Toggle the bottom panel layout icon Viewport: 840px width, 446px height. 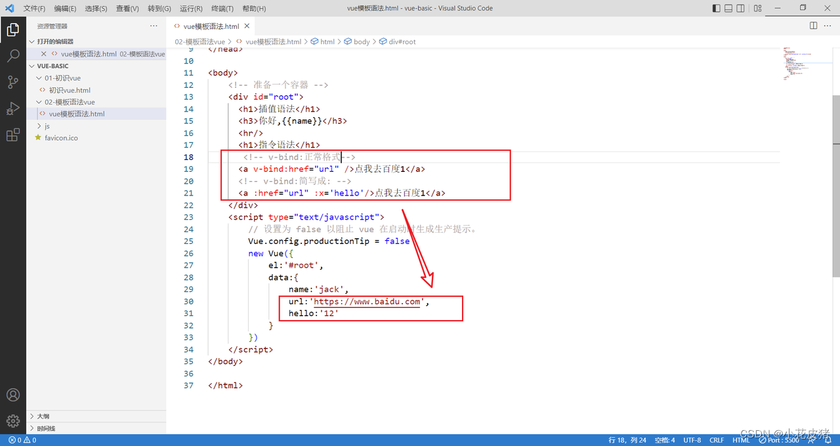coord(728,9)
